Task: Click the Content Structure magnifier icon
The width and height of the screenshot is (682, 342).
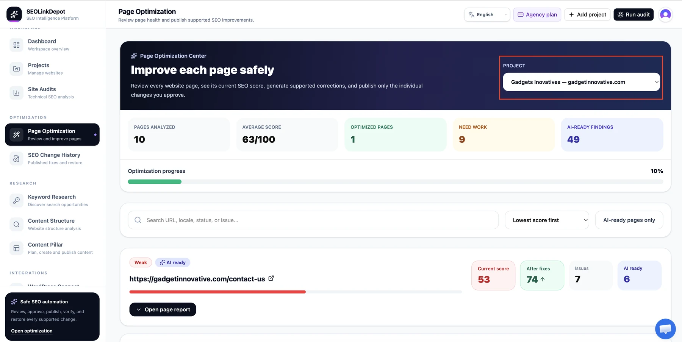Action: tap(16, 224)
